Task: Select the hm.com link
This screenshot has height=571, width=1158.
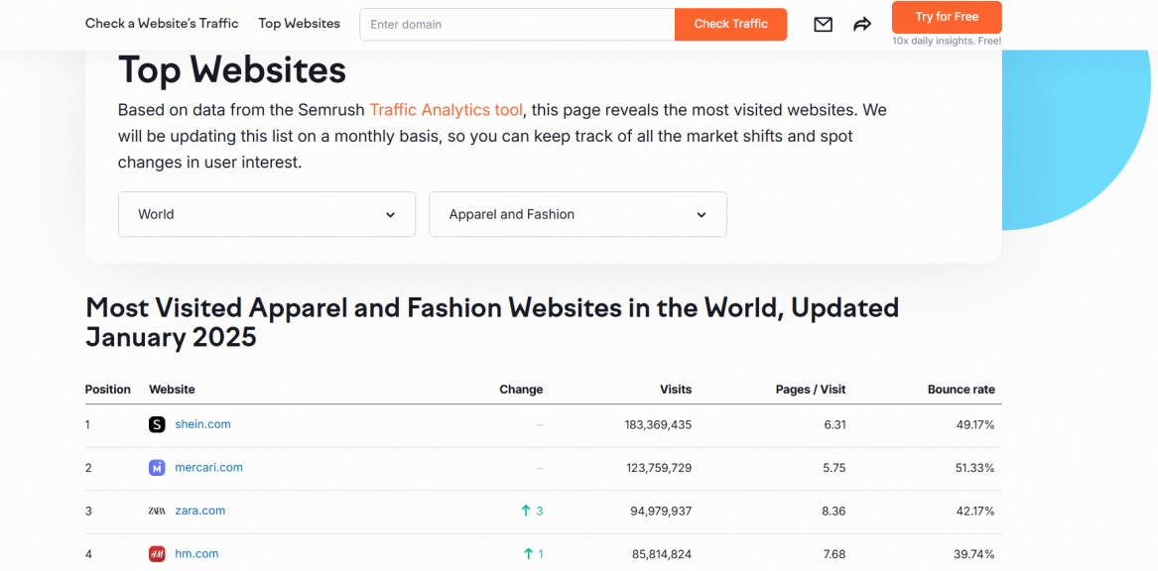Action: tap(196, 554)
